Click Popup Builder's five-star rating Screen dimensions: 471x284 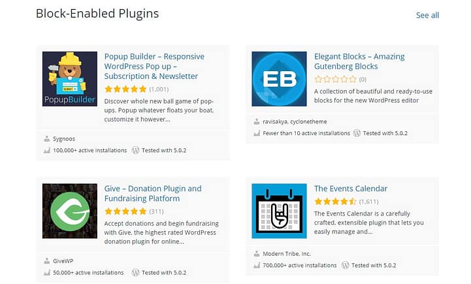[125, 89]
